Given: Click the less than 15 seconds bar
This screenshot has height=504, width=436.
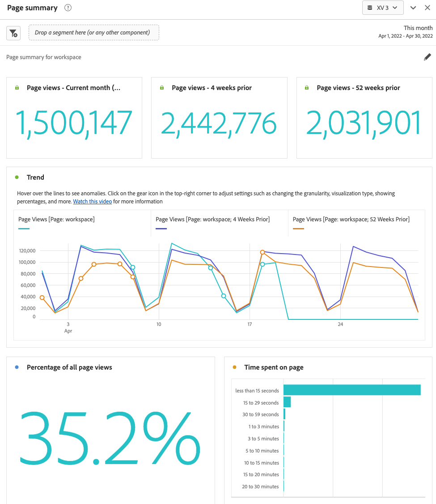Looking at the screenshot, I should pyautogui.click(x=352, y=390).
